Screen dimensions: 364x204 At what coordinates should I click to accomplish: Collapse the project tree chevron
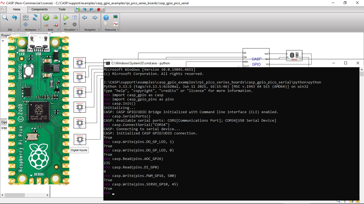(3, 41)
